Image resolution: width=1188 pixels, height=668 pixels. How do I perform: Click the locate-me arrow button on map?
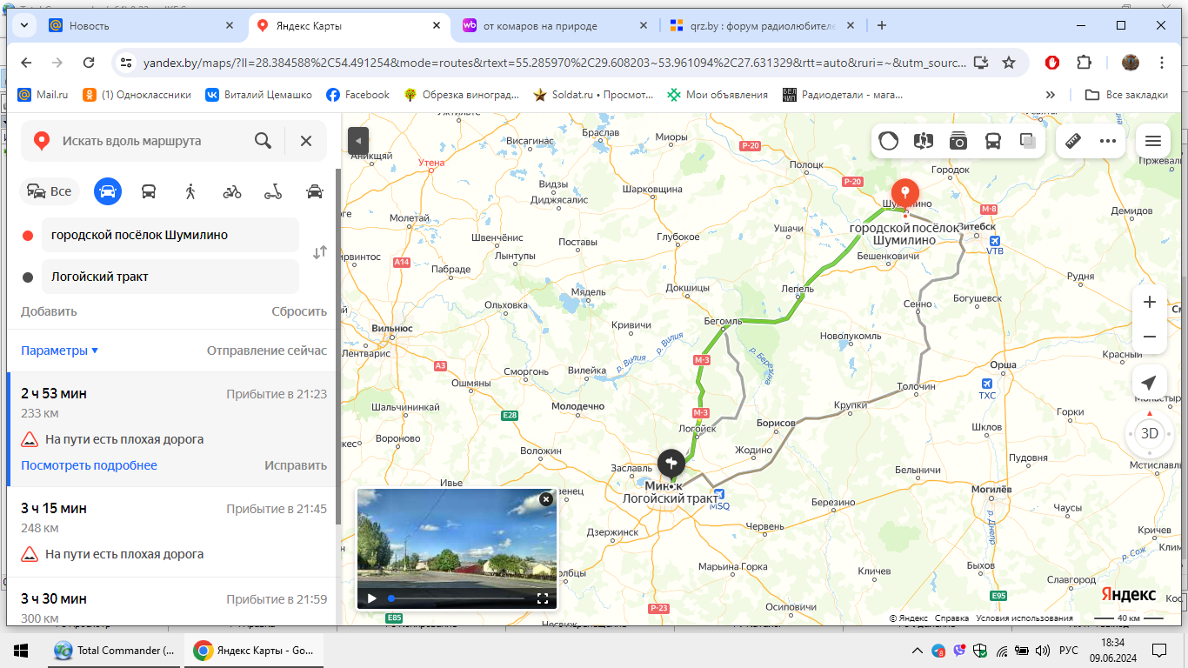pyautogui.click(x=1149, y=384)
